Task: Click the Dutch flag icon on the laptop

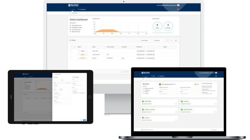Action: (x=216, y=76)
